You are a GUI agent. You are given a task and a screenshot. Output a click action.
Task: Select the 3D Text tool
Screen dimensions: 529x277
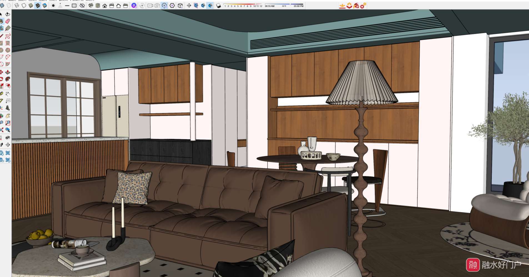pyautogui.click(x=8, y=108)
